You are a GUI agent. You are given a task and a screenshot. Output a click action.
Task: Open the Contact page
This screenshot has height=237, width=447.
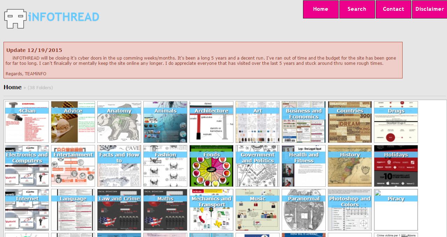point(393,9)
